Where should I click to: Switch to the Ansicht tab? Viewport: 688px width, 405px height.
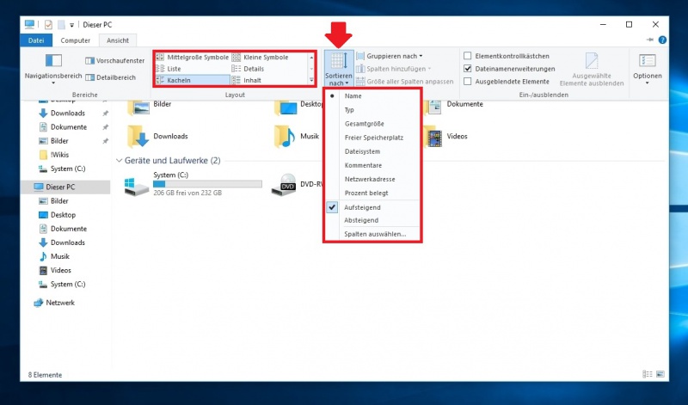pyautogui.click(x=118, y=40)
